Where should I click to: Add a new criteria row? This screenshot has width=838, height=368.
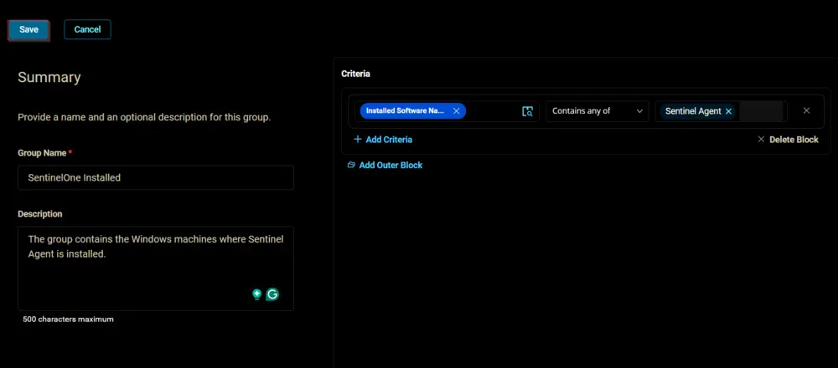pos(383,139)
